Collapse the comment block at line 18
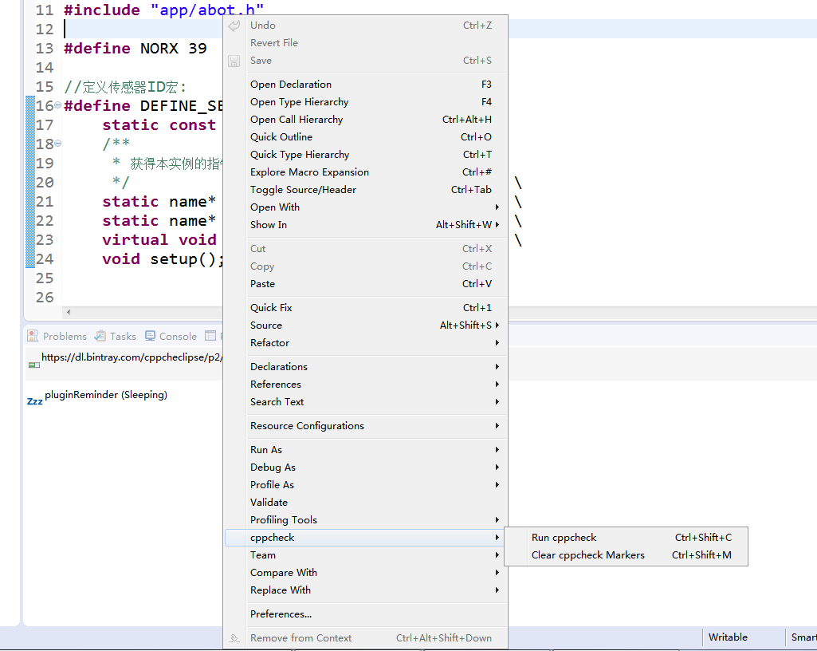The height and width of the screenshot is (651, 817). 58,144
